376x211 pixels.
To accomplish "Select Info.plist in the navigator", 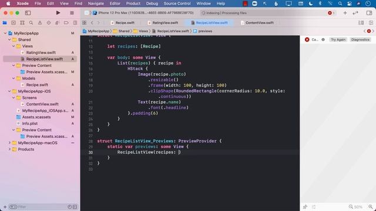I will tap(30, 124).
